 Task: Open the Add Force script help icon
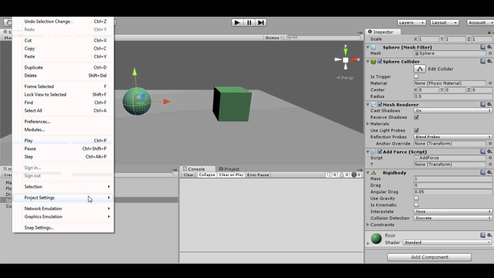pos(483,152)
